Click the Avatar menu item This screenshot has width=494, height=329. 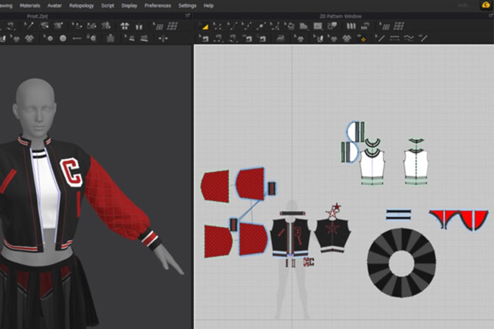pyautogui.click(x=54, y=5)
